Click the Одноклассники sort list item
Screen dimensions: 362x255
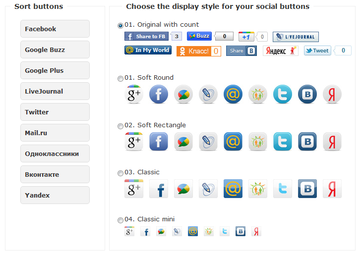[55, 153]
